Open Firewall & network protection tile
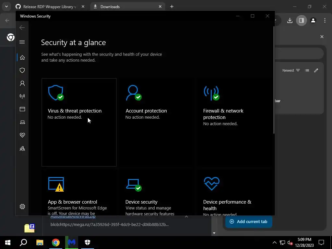This screenshot has width=332, height=249. [x=234, y=122]
